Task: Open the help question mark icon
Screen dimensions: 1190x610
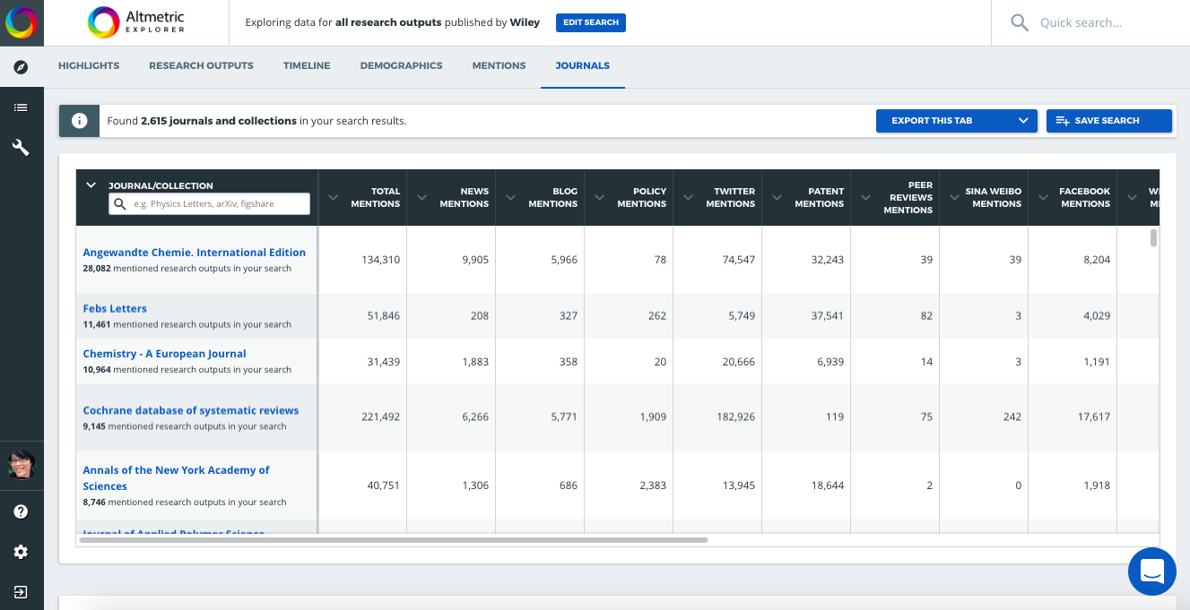Action: coord(21,511)
